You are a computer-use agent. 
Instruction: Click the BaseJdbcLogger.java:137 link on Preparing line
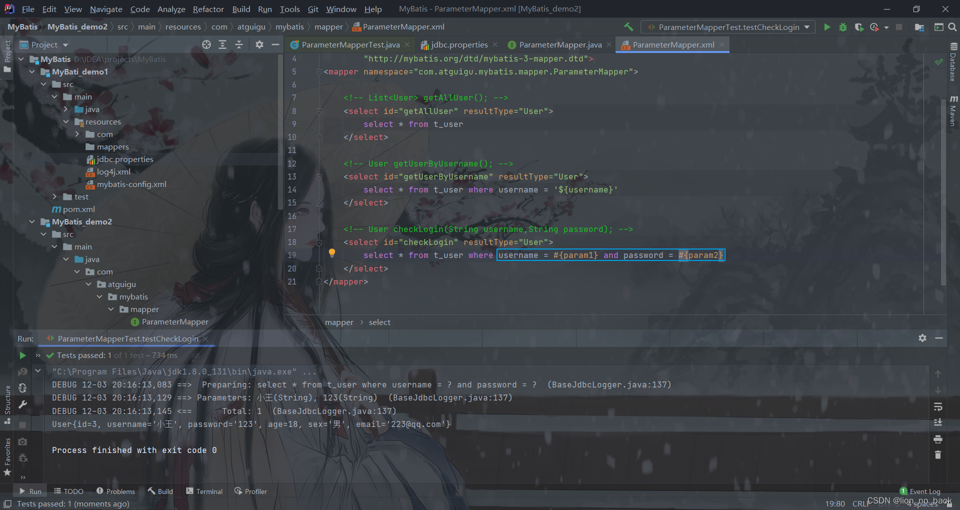point(608,385)
